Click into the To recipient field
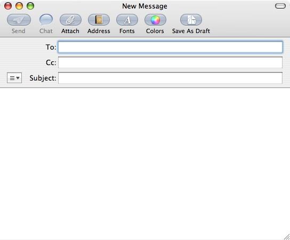 click(x=170, y=47)
